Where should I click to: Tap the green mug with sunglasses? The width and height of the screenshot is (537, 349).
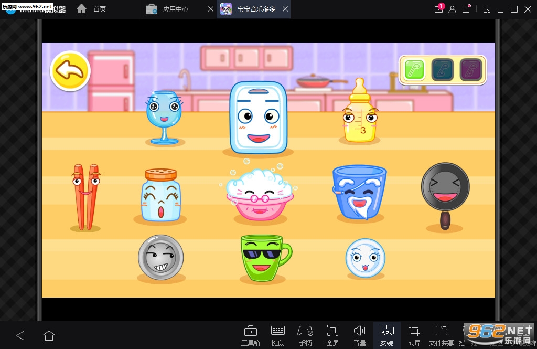coord(264,257)
